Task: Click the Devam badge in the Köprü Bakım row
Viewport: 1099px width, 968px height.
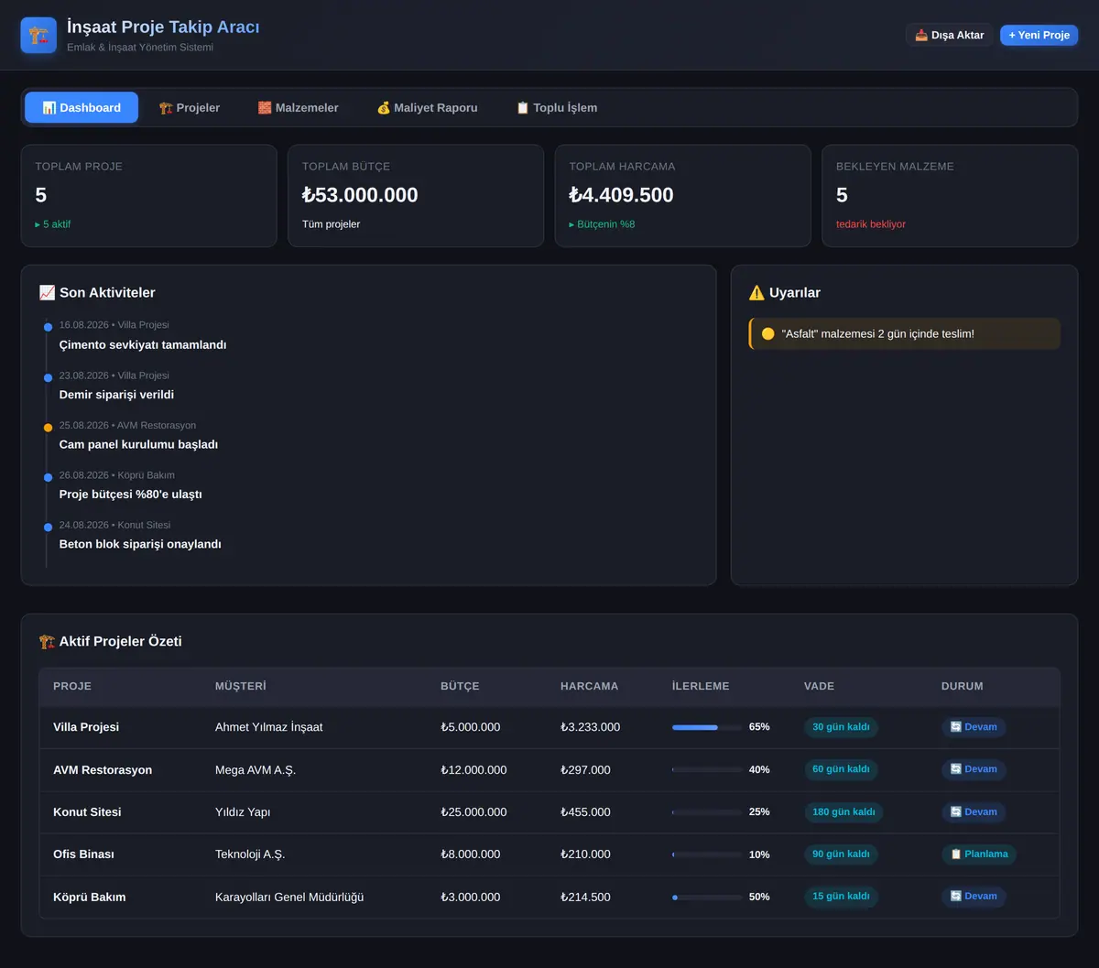Action: point(974,897)
